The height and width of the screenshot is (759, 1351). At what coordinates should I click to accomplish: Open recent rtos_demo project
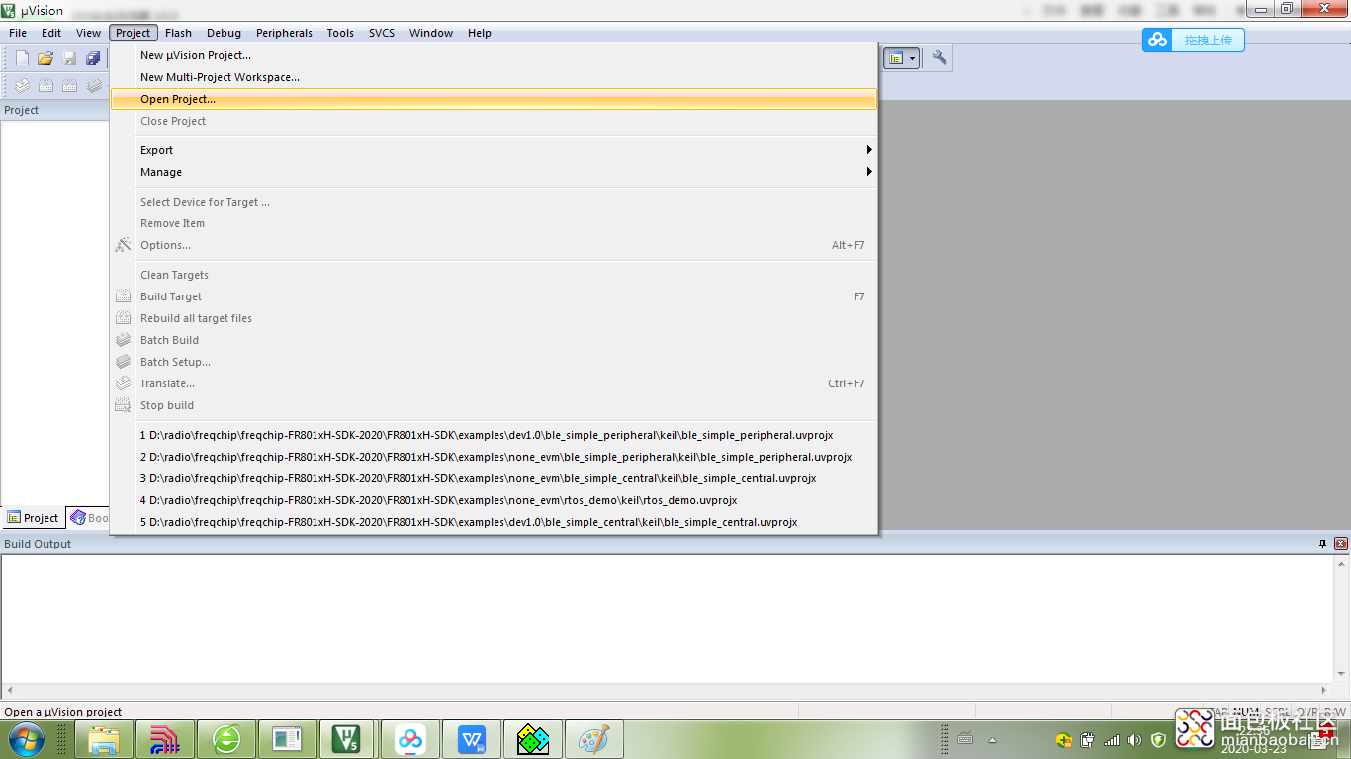click(x=494, y=500)
